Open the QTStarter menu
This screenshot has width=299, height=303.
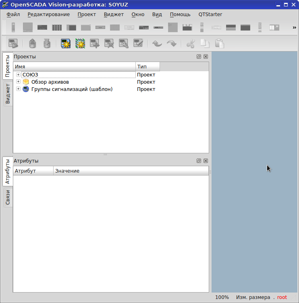click(210, 14)
